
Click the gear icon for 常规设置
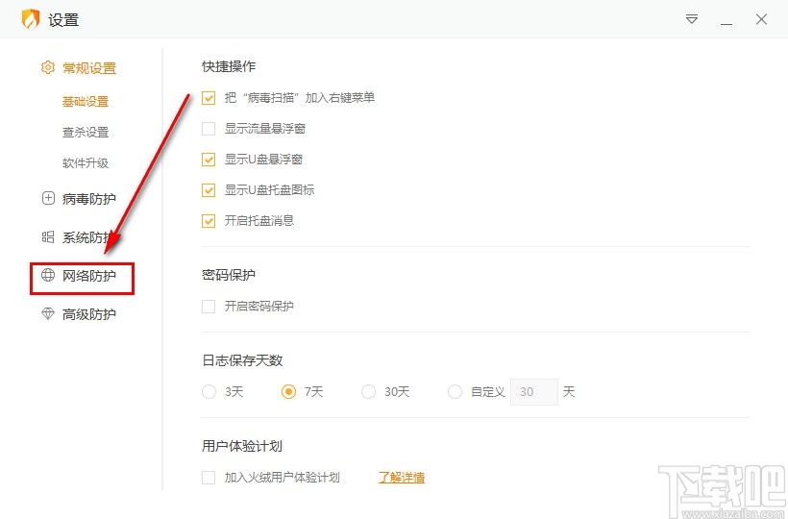point(48,68)
